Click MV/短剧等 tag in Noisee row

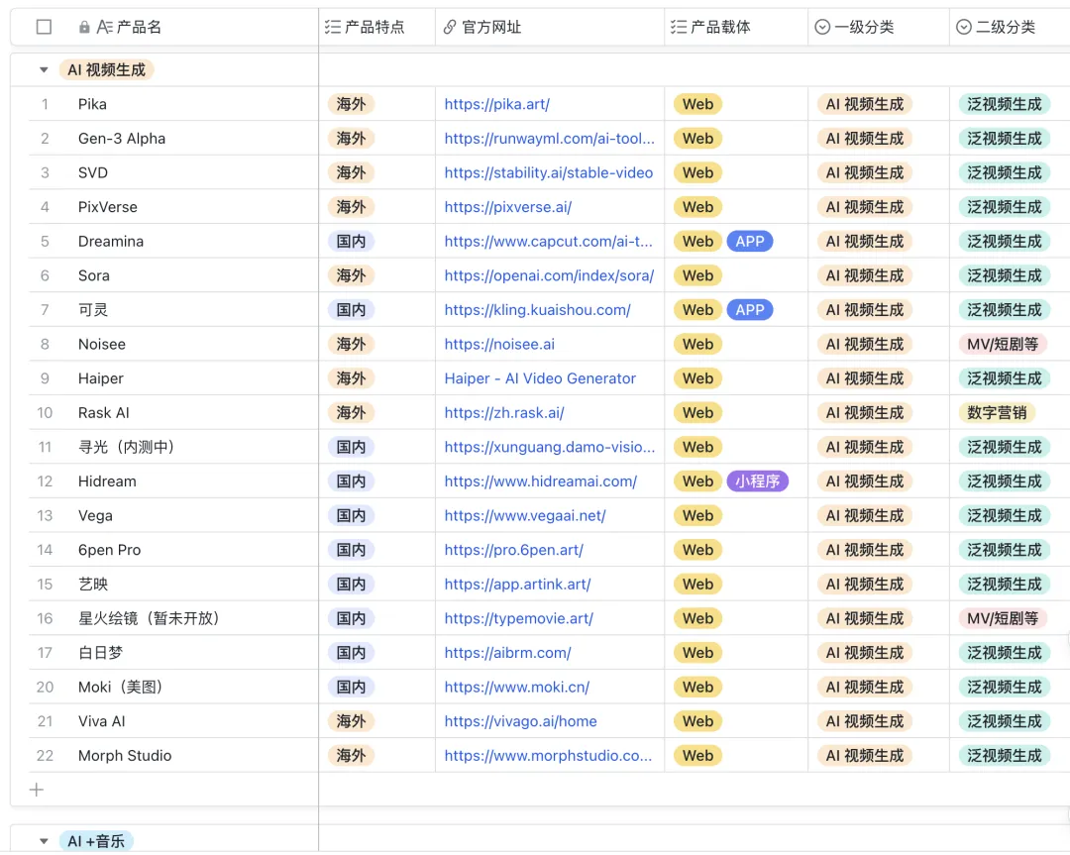[1002, 344]
